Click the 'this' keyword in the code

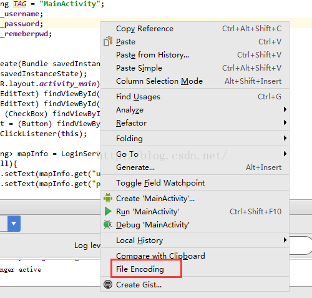coord(70,134)
